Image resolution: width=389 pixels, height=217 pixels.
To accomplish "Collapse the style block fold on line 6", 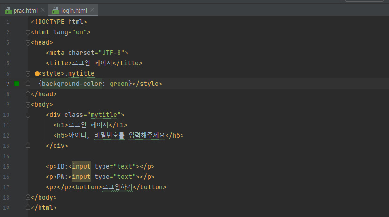I will [x=28, y=74].
